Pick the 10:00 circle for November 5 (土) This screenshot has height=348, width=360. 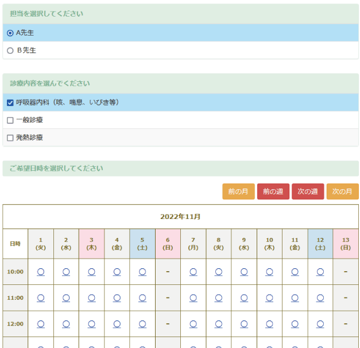142,272
